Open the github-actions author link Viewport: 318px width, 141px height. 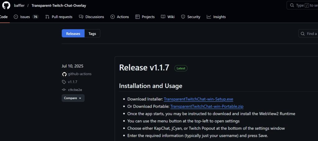pos(80,74)
